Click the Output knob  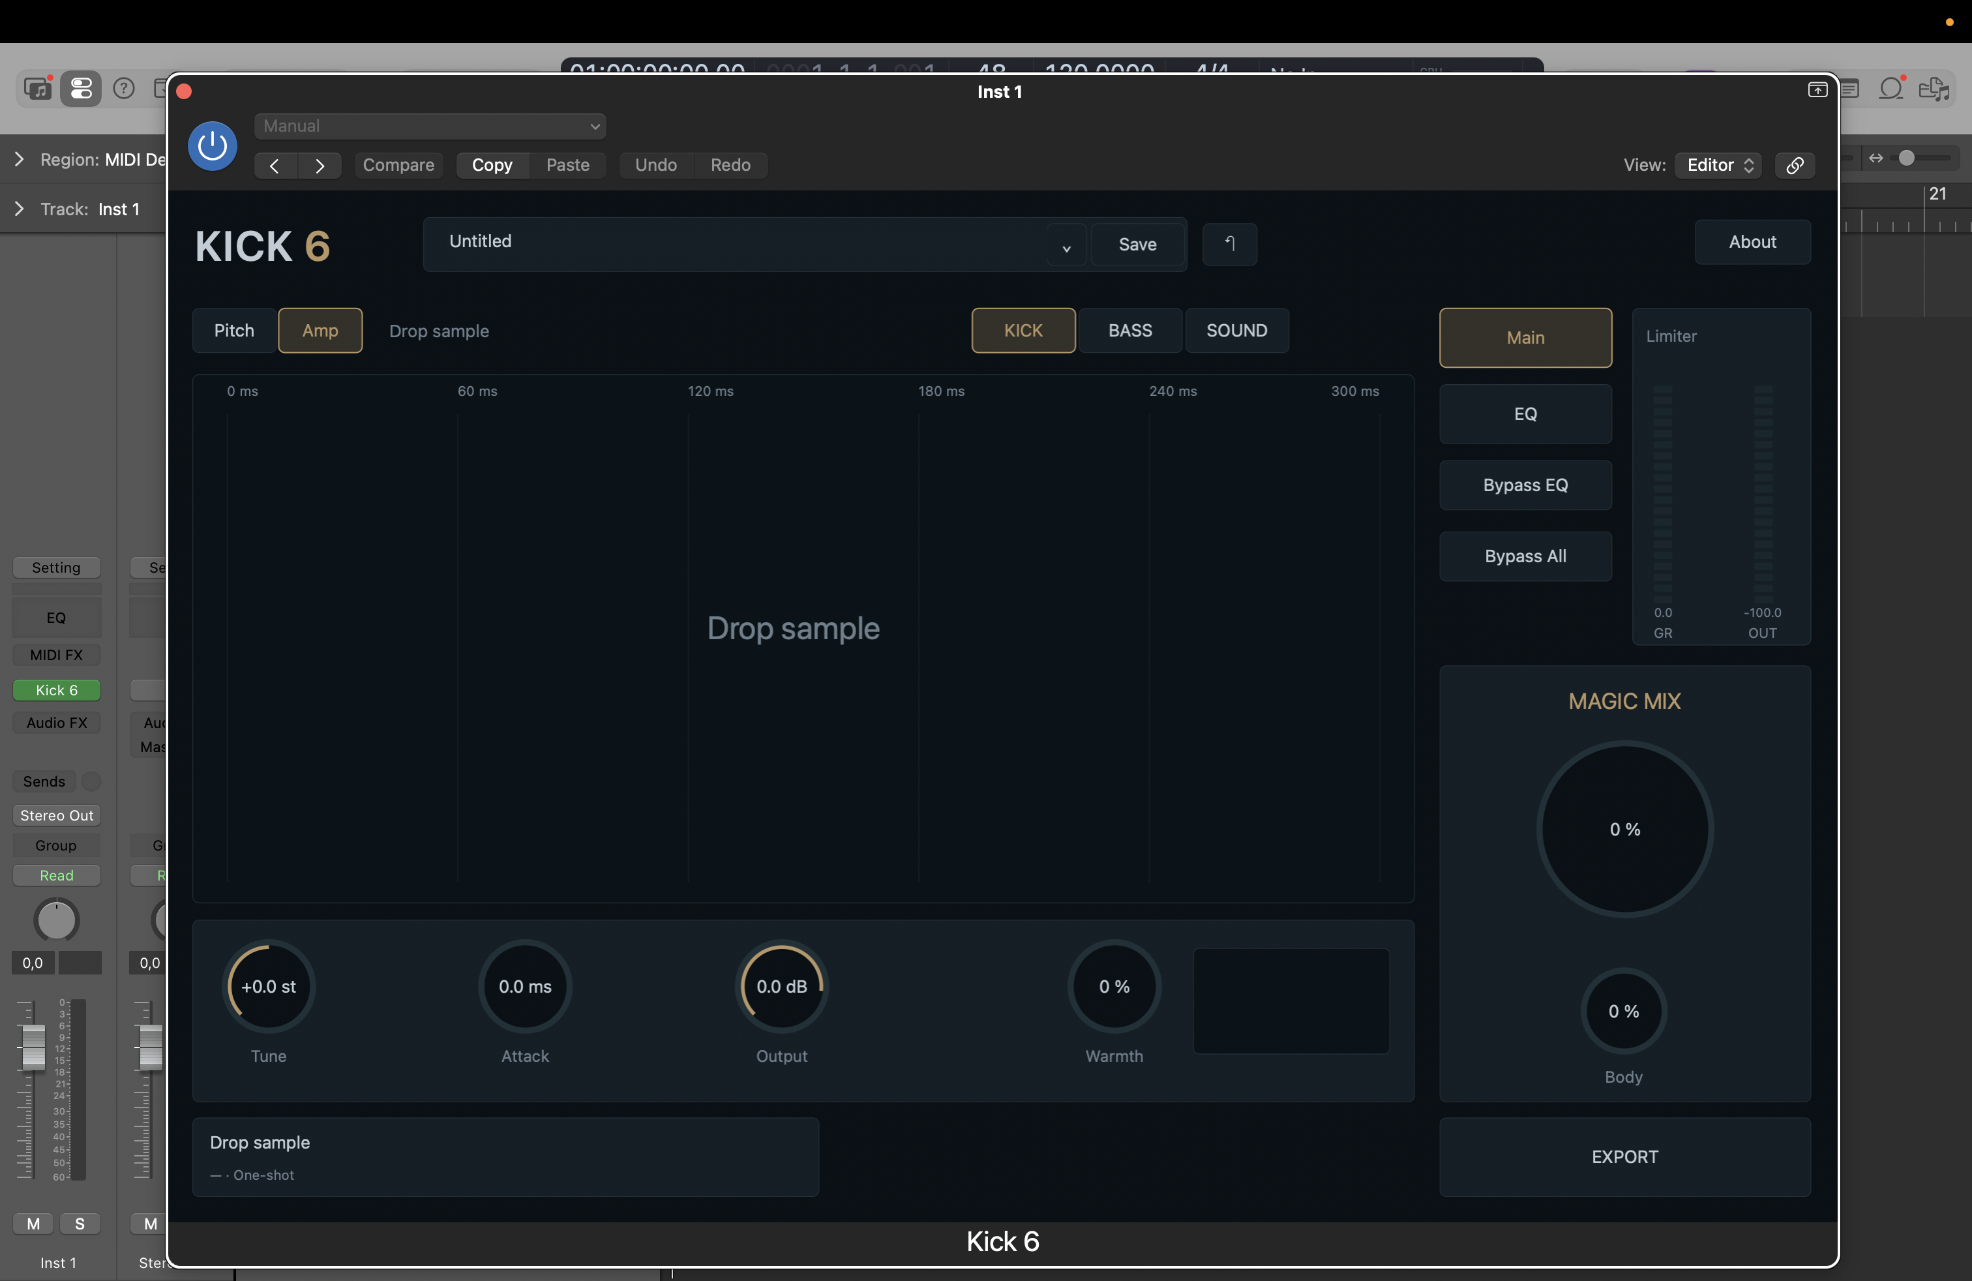point(781,986)
